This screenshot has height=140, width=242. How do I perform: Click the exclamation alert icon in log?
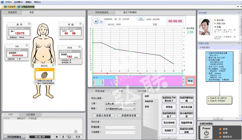[x=76, y=131]
